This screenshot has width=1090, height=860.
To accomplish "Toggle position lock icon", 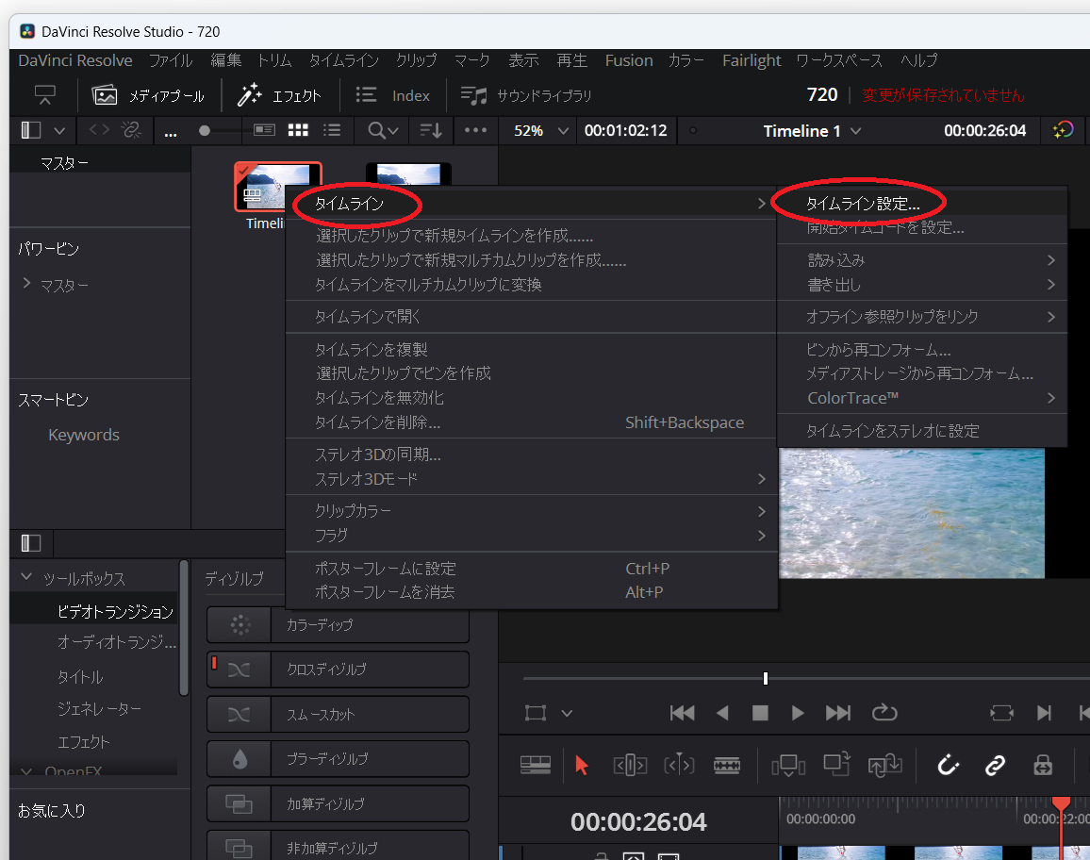I will coord(1042,766).
